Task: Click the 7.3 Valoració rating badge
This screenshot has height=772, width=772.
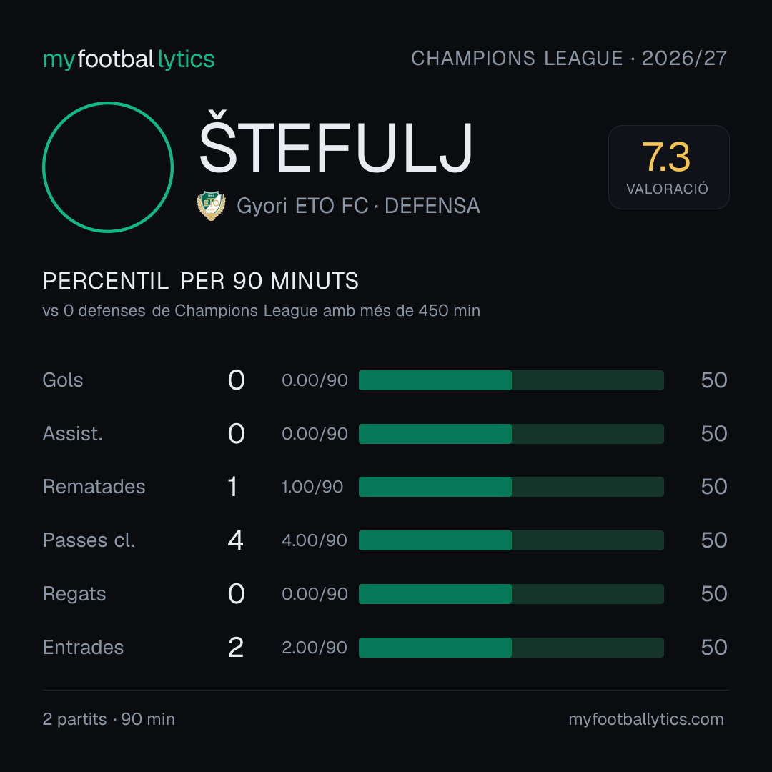Action: [668, 167]
